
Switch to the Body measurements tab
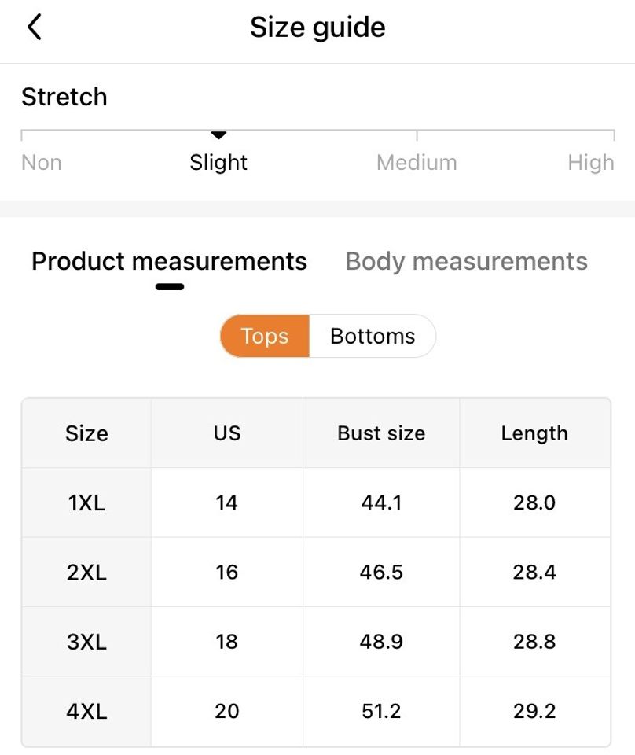coord(466,261)
